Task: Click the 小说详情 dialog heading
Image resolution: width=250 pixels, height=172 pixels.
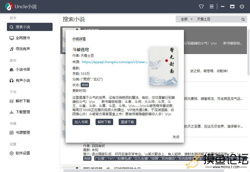Action: tap(79, 39)
